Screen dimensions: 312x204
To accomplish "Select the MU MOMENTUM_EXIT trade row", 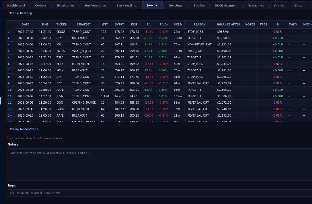I will [159, 45].
